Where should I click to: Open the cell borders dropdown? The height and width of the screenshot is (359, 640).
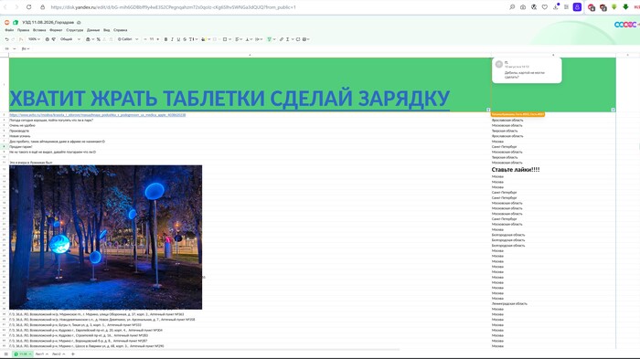(227, 39)
